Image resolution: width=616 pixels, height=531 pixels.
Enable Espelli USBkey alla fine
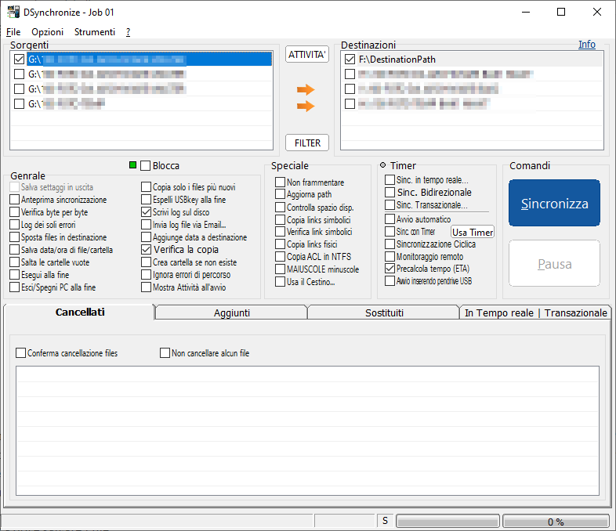click(146, 200)
